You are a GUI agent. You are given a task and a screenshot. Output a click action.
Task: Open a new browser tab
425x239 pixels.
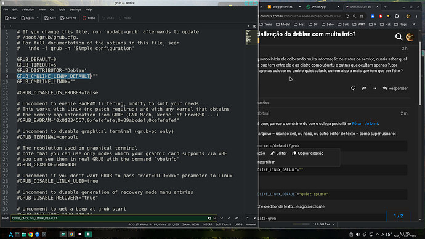(x=385, y=7)
